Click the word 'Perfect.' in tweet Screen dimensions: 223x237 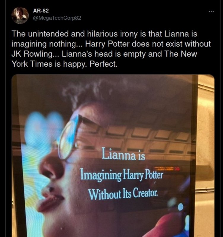tap(103, 64)
